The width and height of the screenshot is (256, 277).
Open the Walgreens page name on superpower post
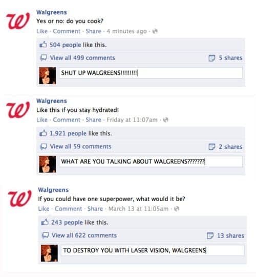click(53, 190)
